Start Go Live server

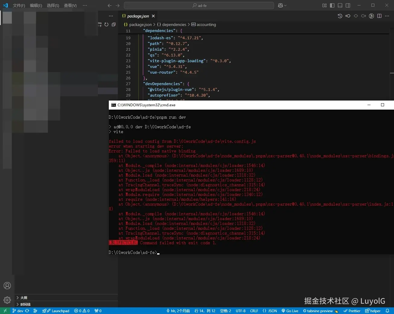(290, 311)
